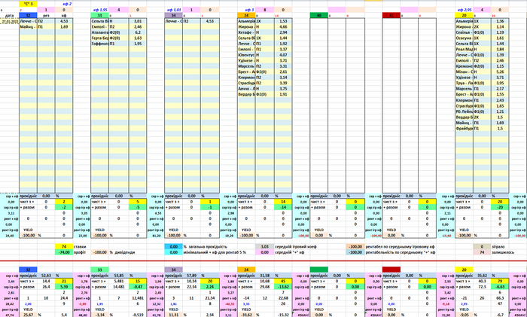Image resolution: width=527 pixels, height=317 pixels.
Task: Select the date cell 27.01.2022
Action: (9, 21)
